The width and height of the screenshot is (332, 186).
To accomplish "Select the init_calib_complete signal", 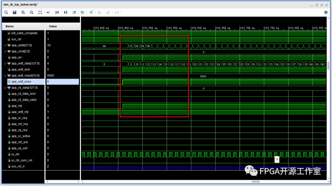I will click(x=24, y=33).
